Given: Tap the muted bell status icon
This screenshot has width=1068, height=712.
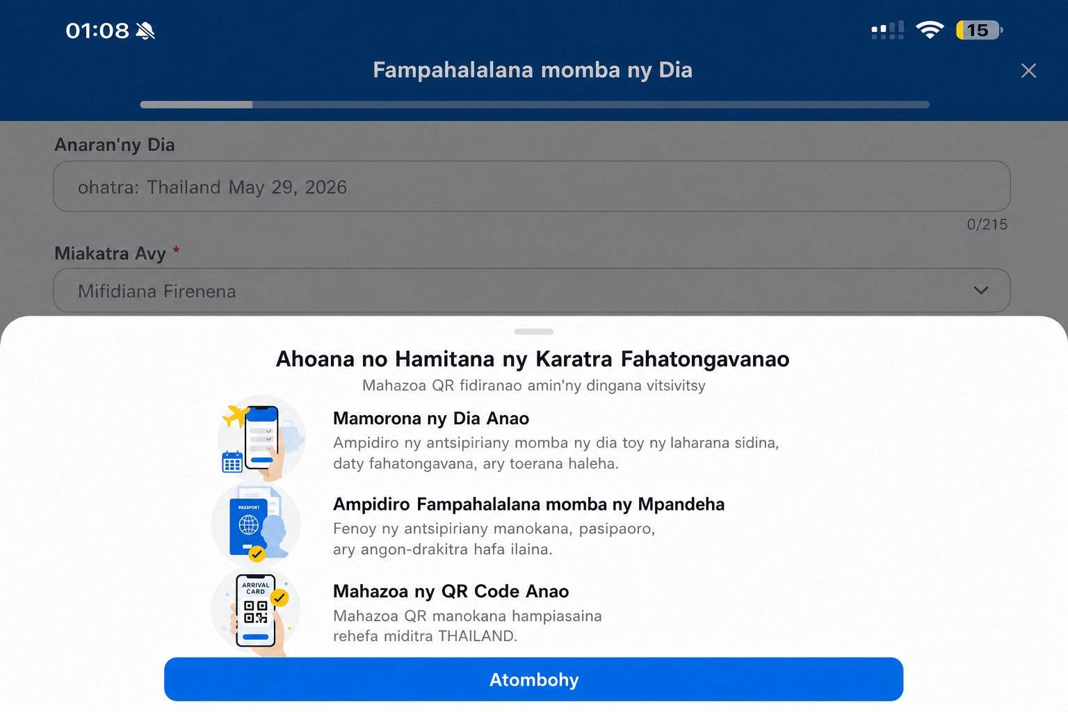Looking at the screenshot, I should coord(145,31).
